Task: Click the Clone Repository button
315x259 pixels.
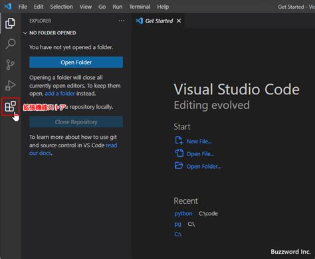Action: pyautogui.click(x=76, y=122)
